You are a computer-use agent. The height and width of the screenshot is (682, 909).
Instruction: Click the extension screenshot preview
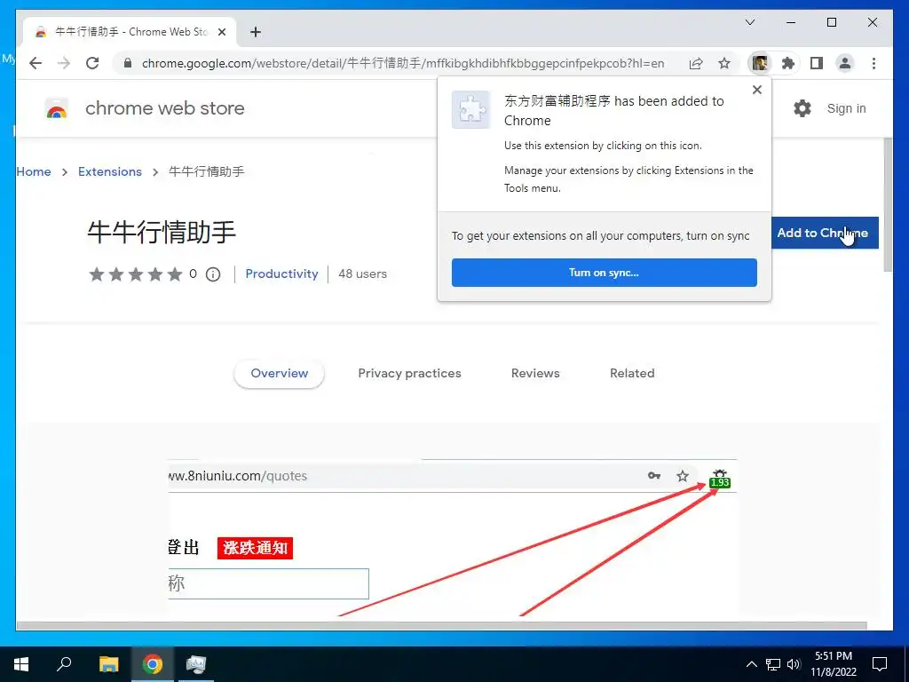pos(452,537)
